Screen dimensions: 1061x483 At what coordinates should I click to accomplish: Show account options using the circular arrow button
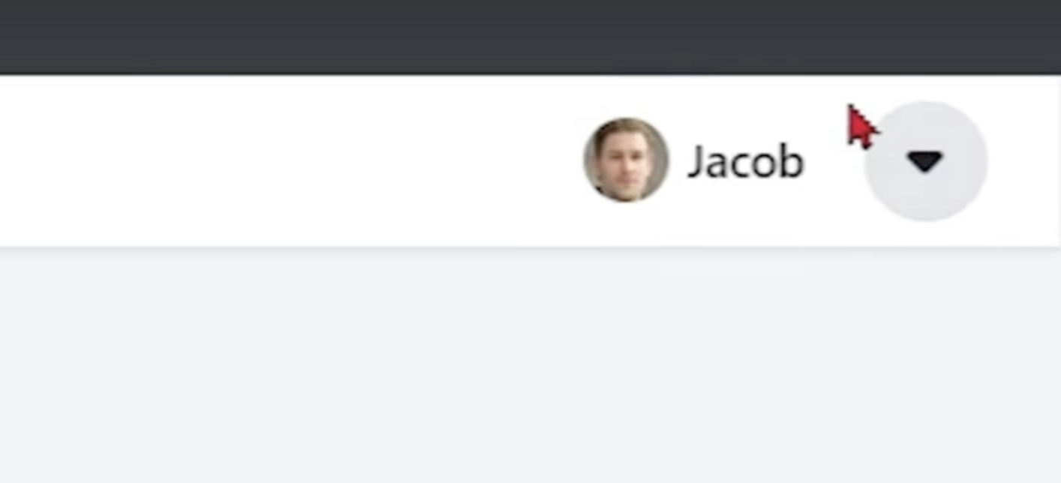tap(925, 160)
